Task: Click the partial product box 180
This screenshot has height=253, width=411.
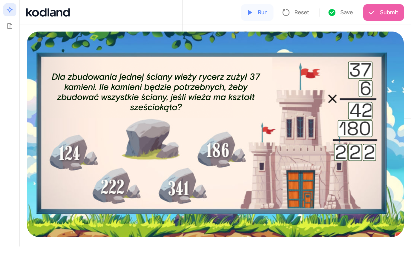Action: tap(355, 129)
